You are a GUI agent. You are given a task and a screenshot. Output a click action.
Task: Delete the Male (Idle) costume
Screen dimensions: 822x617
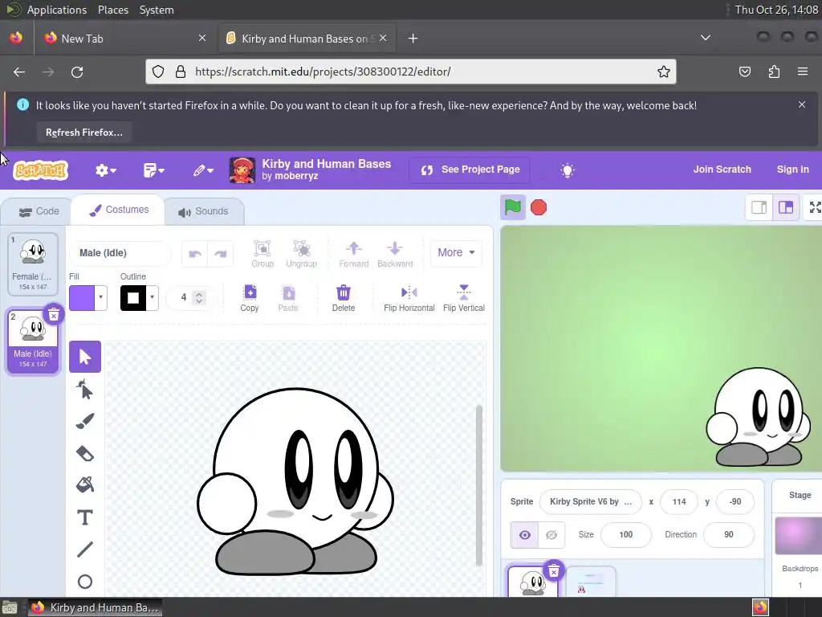[x=54, y=315]
